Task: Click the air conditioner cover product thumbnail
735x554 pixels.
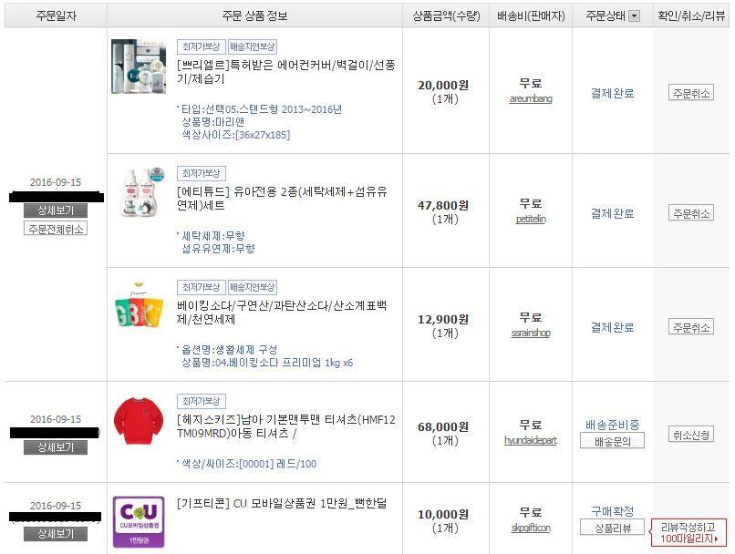Action: 139,67
